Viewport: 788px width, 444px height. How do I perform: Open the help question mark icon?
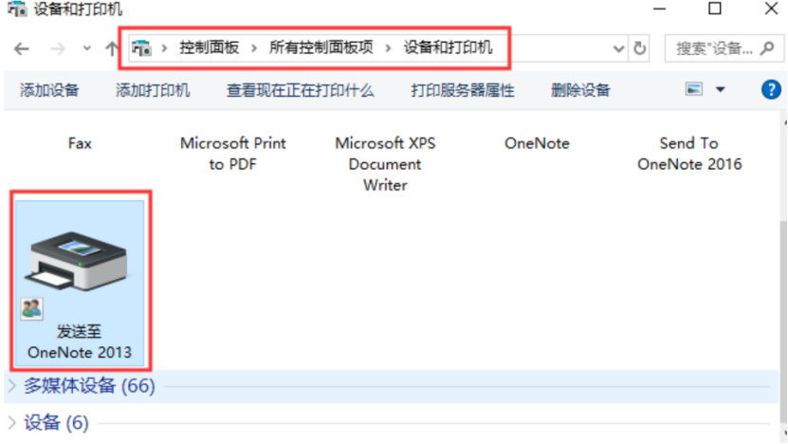[x=771, y=90]
